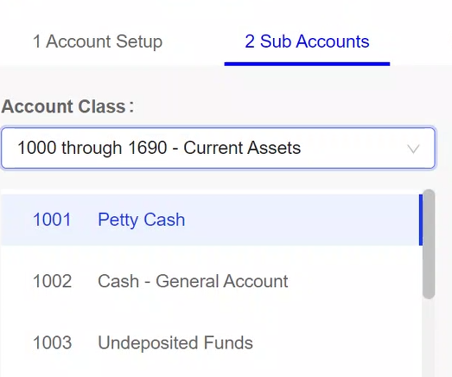The height and width of the screenshot is (377, 452).
Task: Click blank area right of Cash - General Account
Action: tap(354, 281)
